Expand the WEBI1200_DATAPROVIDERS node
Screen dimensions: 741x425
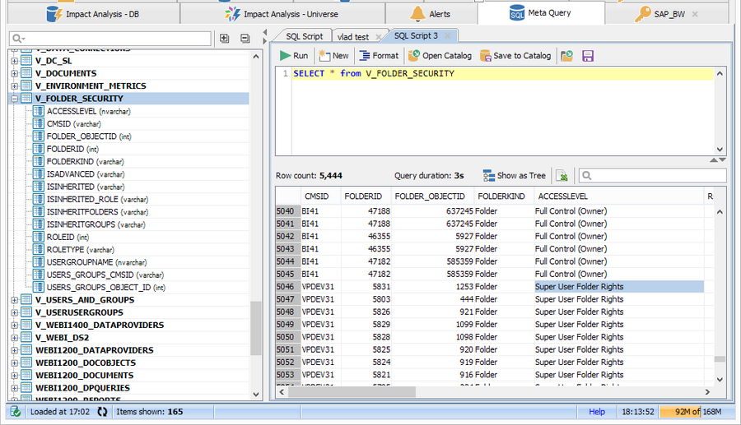(15, 350)
